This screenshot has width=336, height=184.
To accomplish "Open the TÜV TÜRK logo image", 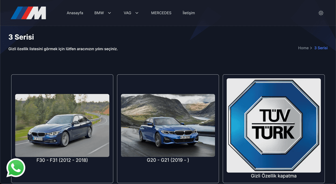I will pos(274,126).
